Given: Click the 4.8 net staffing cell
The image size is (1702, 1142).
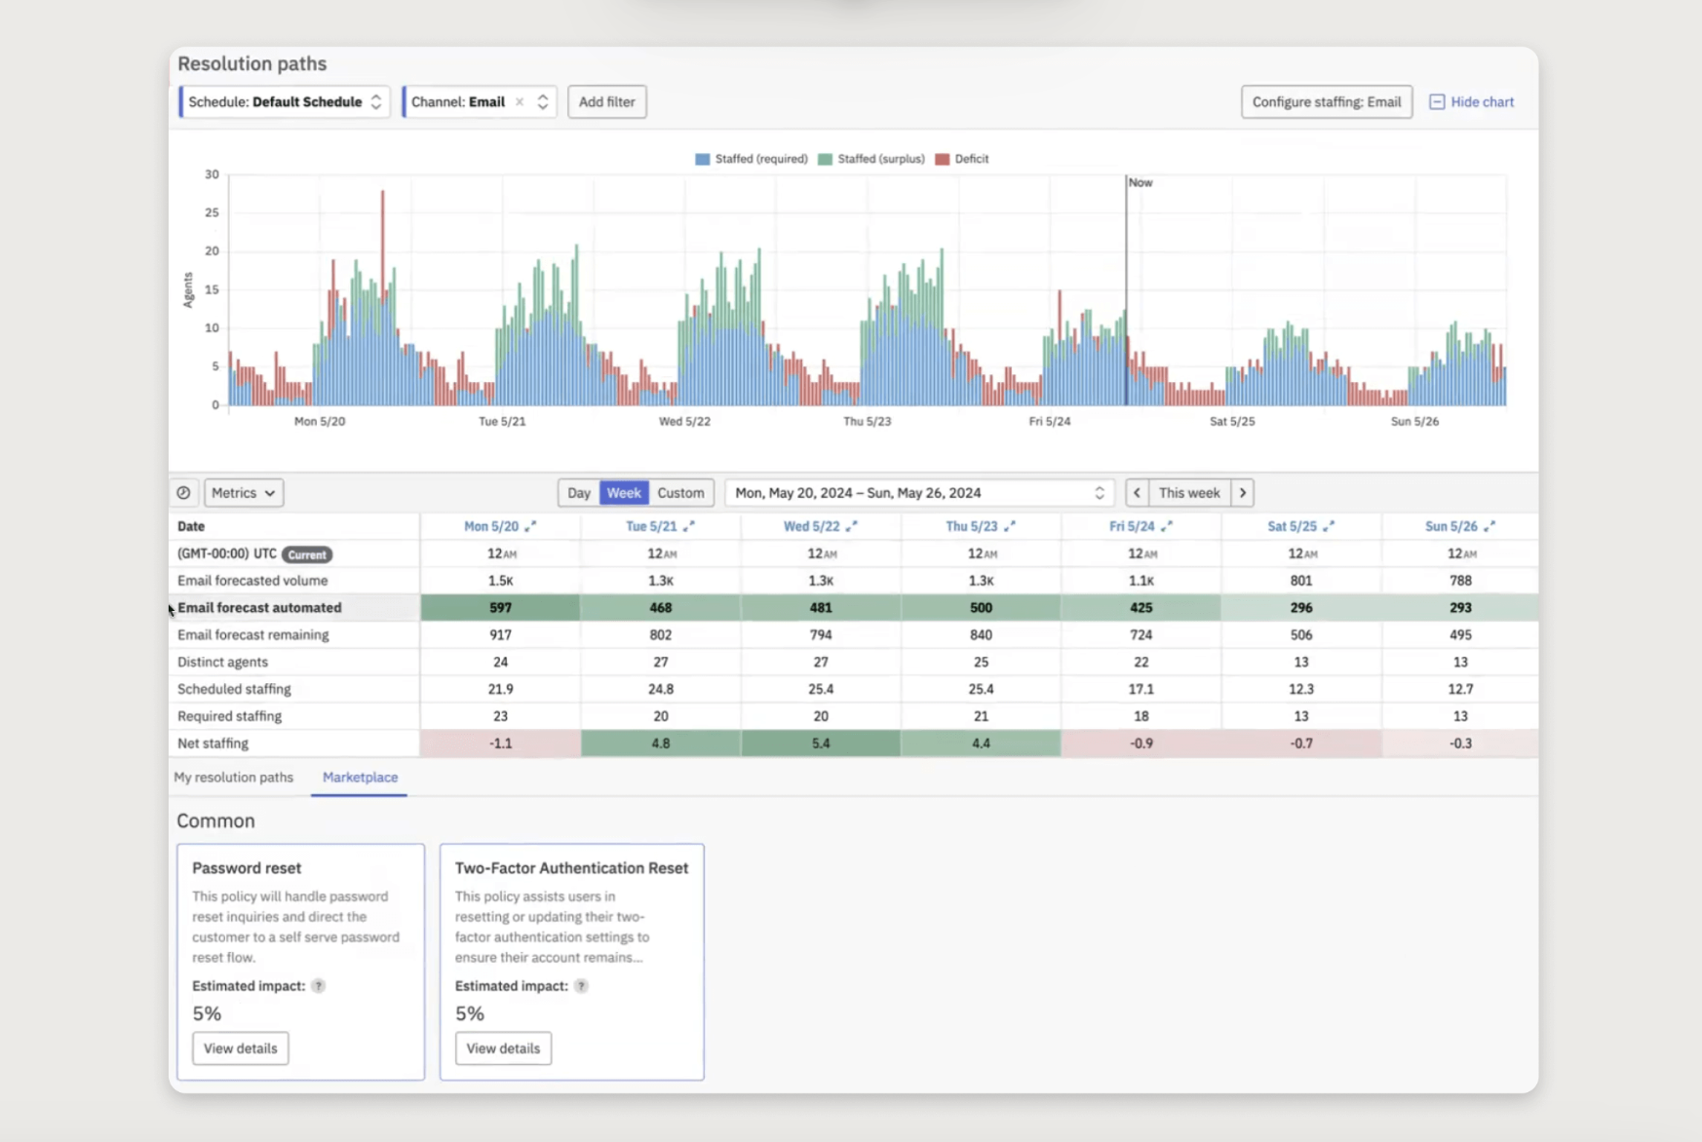Looking at the screenshot, I should coord(661,743).
